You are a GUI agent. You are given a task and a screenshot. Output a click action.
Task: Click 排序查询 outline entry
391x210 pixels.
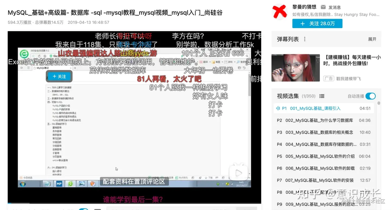point(57,135)
